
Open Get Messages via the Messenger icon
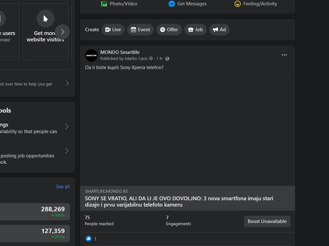click(171, 3)
